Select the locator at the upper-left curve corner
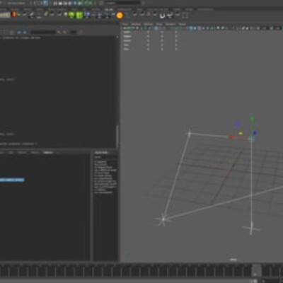This screenshot has height=283, width=283. pyautogui.click(x=190, y=134)
